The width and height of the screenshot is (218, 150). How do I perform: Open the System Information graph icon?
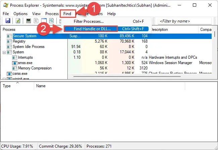coord(29,21)
